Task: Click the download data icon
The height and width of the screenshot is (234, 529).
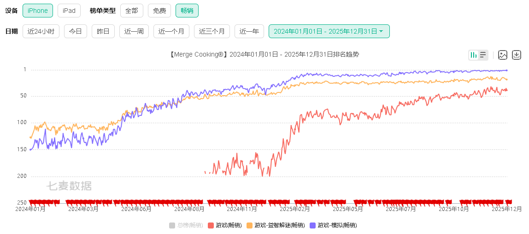Action: coord(517,55)
